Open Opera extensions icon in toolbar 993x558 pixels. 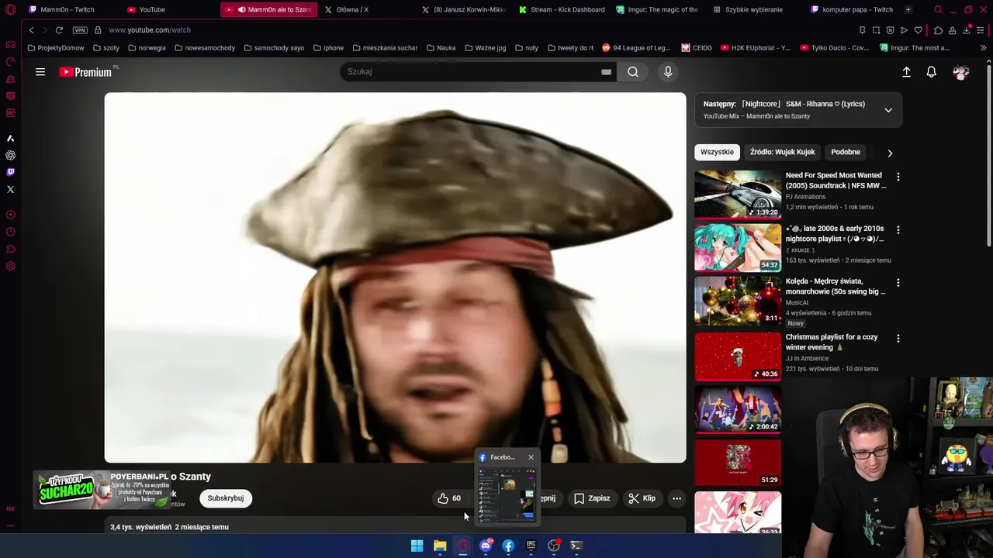pyautogui.click(x=938, y=30)
